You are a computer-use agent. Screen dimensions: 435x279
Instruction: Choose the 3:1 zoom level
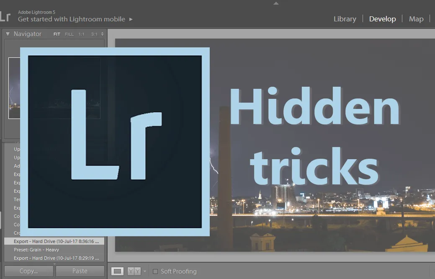click(x=94, y=34)
